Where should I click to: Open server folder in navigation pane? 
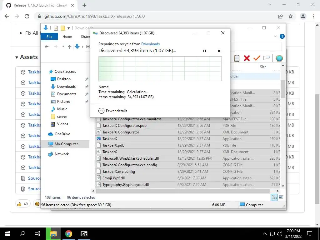point(59,117)
